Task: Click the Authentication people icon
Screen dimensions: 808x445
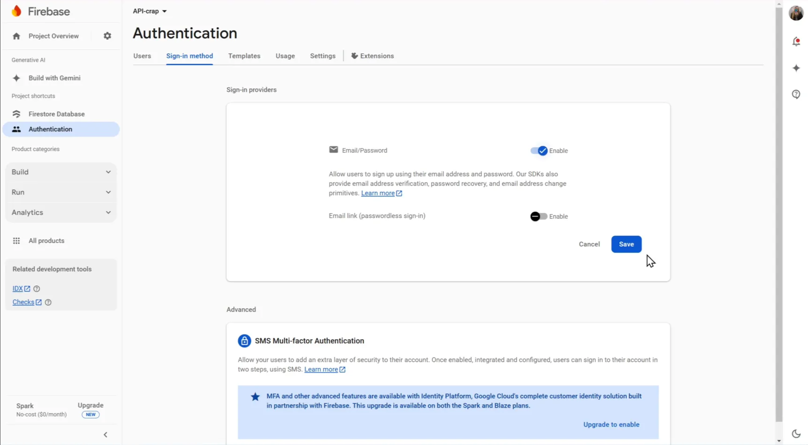Action: click(16, 129)
